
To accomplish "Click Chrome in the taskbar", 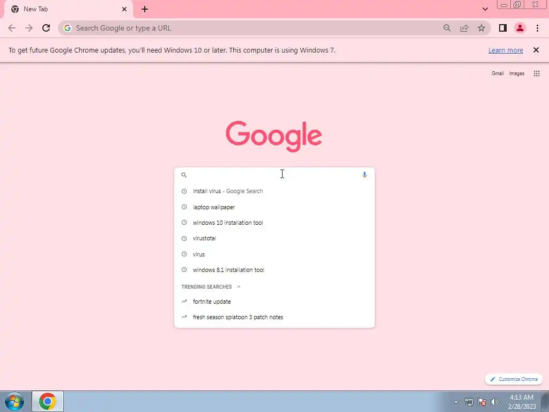I will (x=48, y=401).
